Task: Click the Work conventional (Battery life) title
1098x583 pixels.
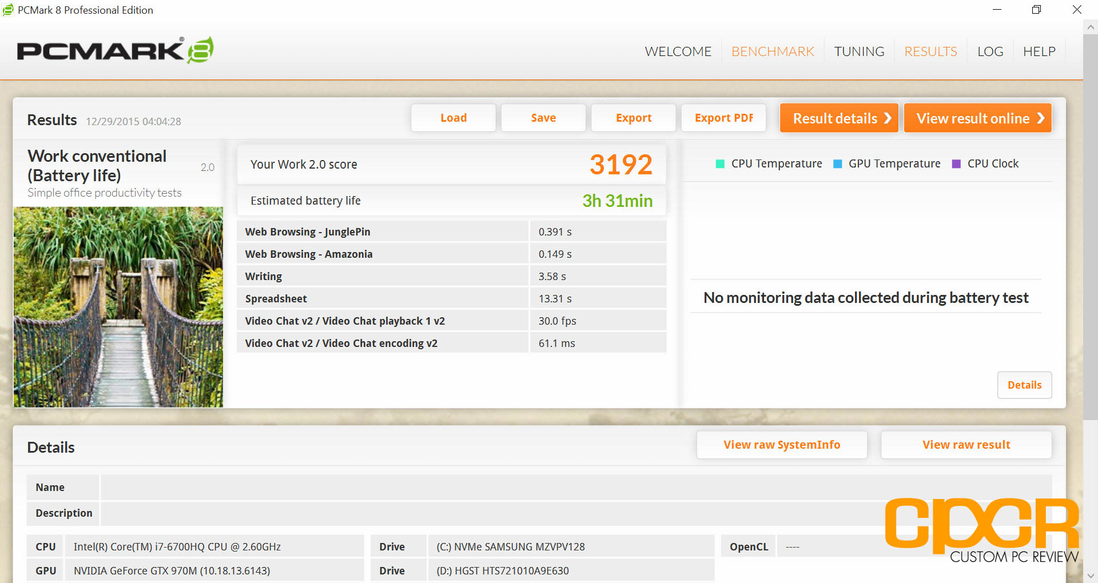Action: pos(97,166)
